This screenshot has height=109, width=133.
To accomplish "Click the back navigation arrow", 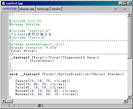I will point(116,9).
